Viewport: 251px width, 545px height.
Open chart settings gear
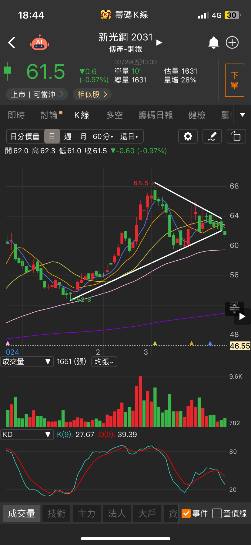click(x=188, y=136)
